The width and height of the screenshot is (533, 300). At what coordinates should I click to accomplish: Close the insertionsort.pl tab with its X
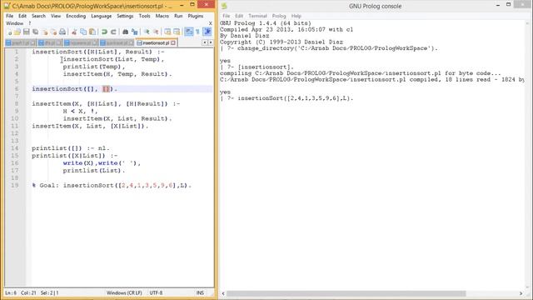173,42
